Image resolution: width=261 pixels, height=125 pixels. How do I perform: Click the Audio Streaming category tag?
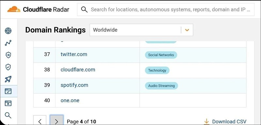coord(161,86)
